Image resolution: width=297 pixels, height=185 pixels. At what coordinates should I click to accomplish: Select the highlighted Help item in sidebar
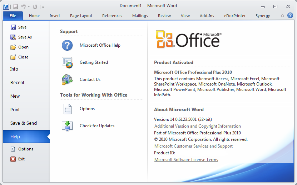[26, 137]
